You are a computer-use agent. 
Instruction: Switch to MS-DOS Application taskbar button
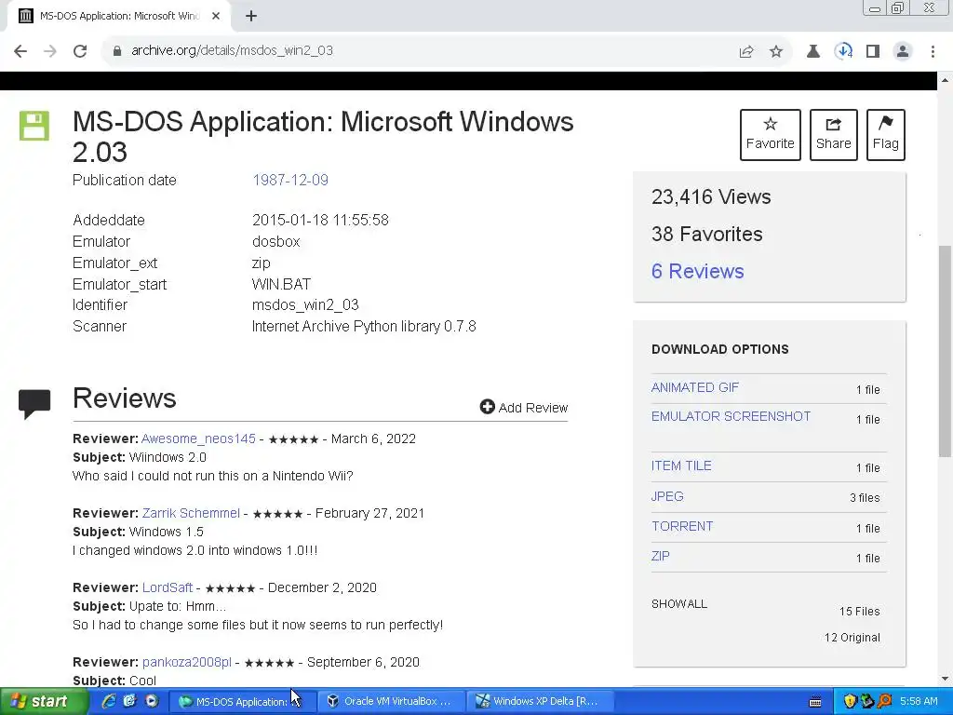coord(243,701)
